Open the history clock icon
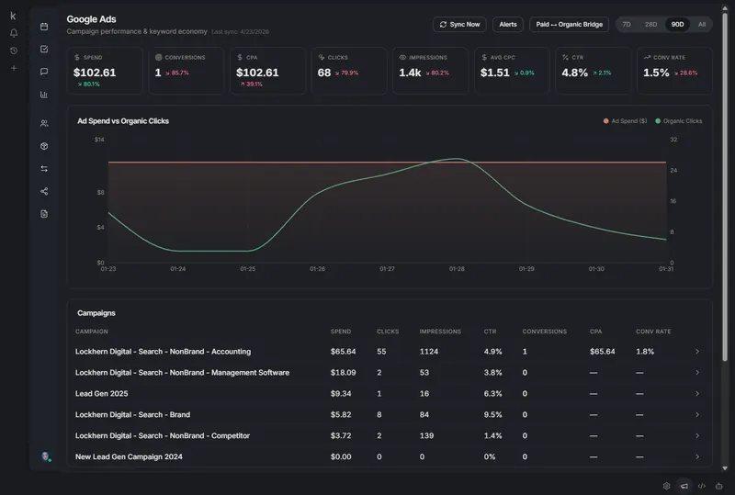Viewport: 735px width, 495px height. (14, 51)
